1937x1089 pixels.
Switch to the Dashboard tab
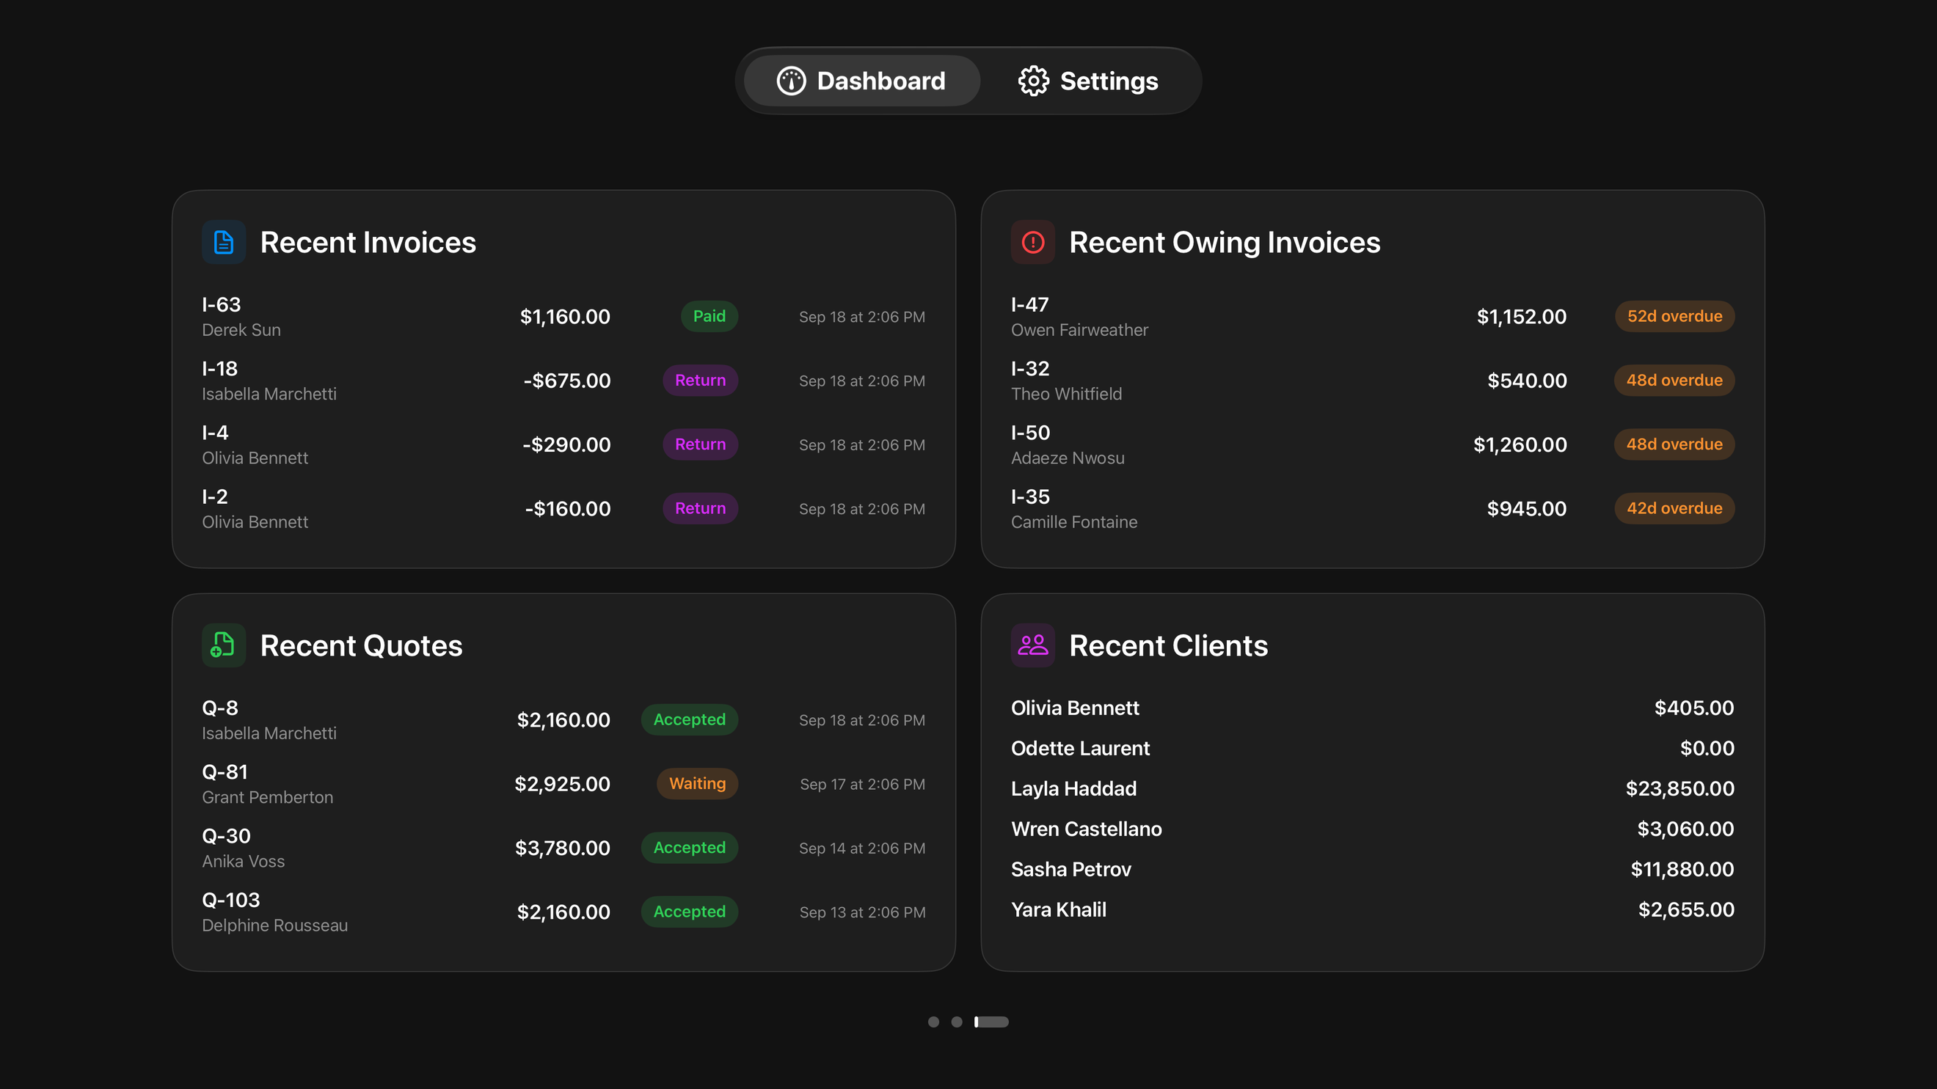pos(861,81)
